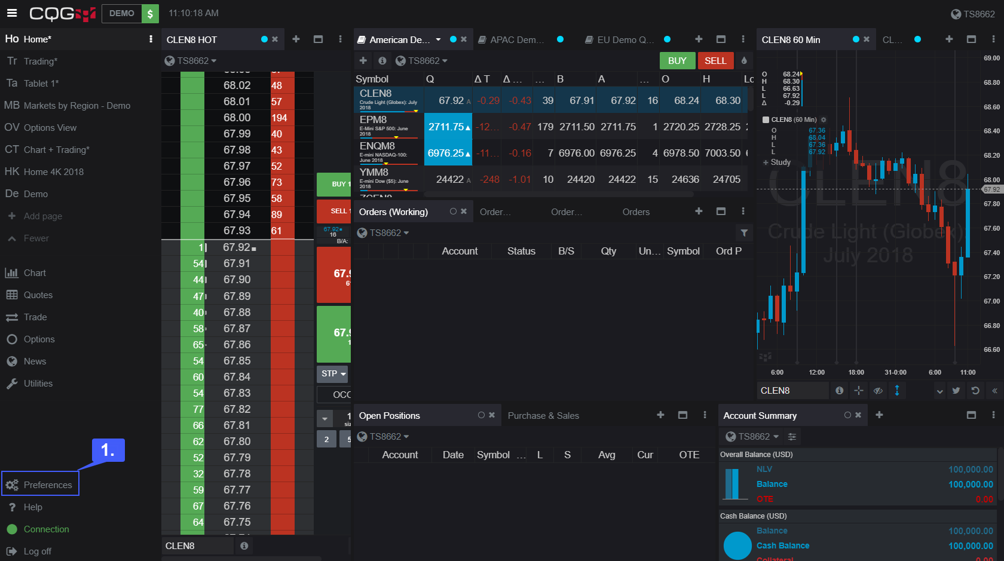This screenshot has height=561, width=1004.
Task: Click the info icon in quote board toolbar
Action: (382, 60)
